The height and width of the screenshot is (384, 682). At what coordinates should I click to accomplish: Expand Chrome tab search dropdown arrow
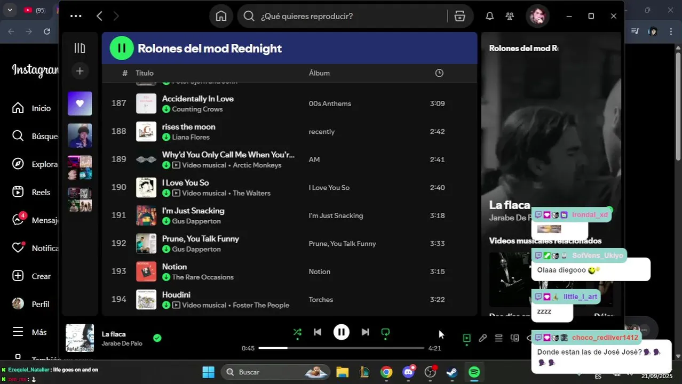tap(10, 10)
